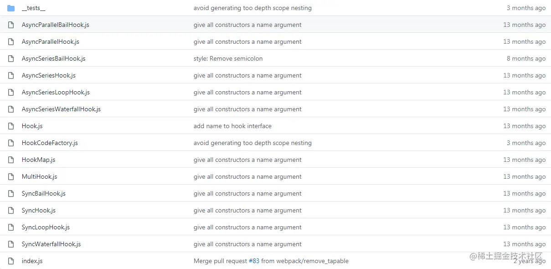Open the __tests__ folder

(x=33, y=8)
